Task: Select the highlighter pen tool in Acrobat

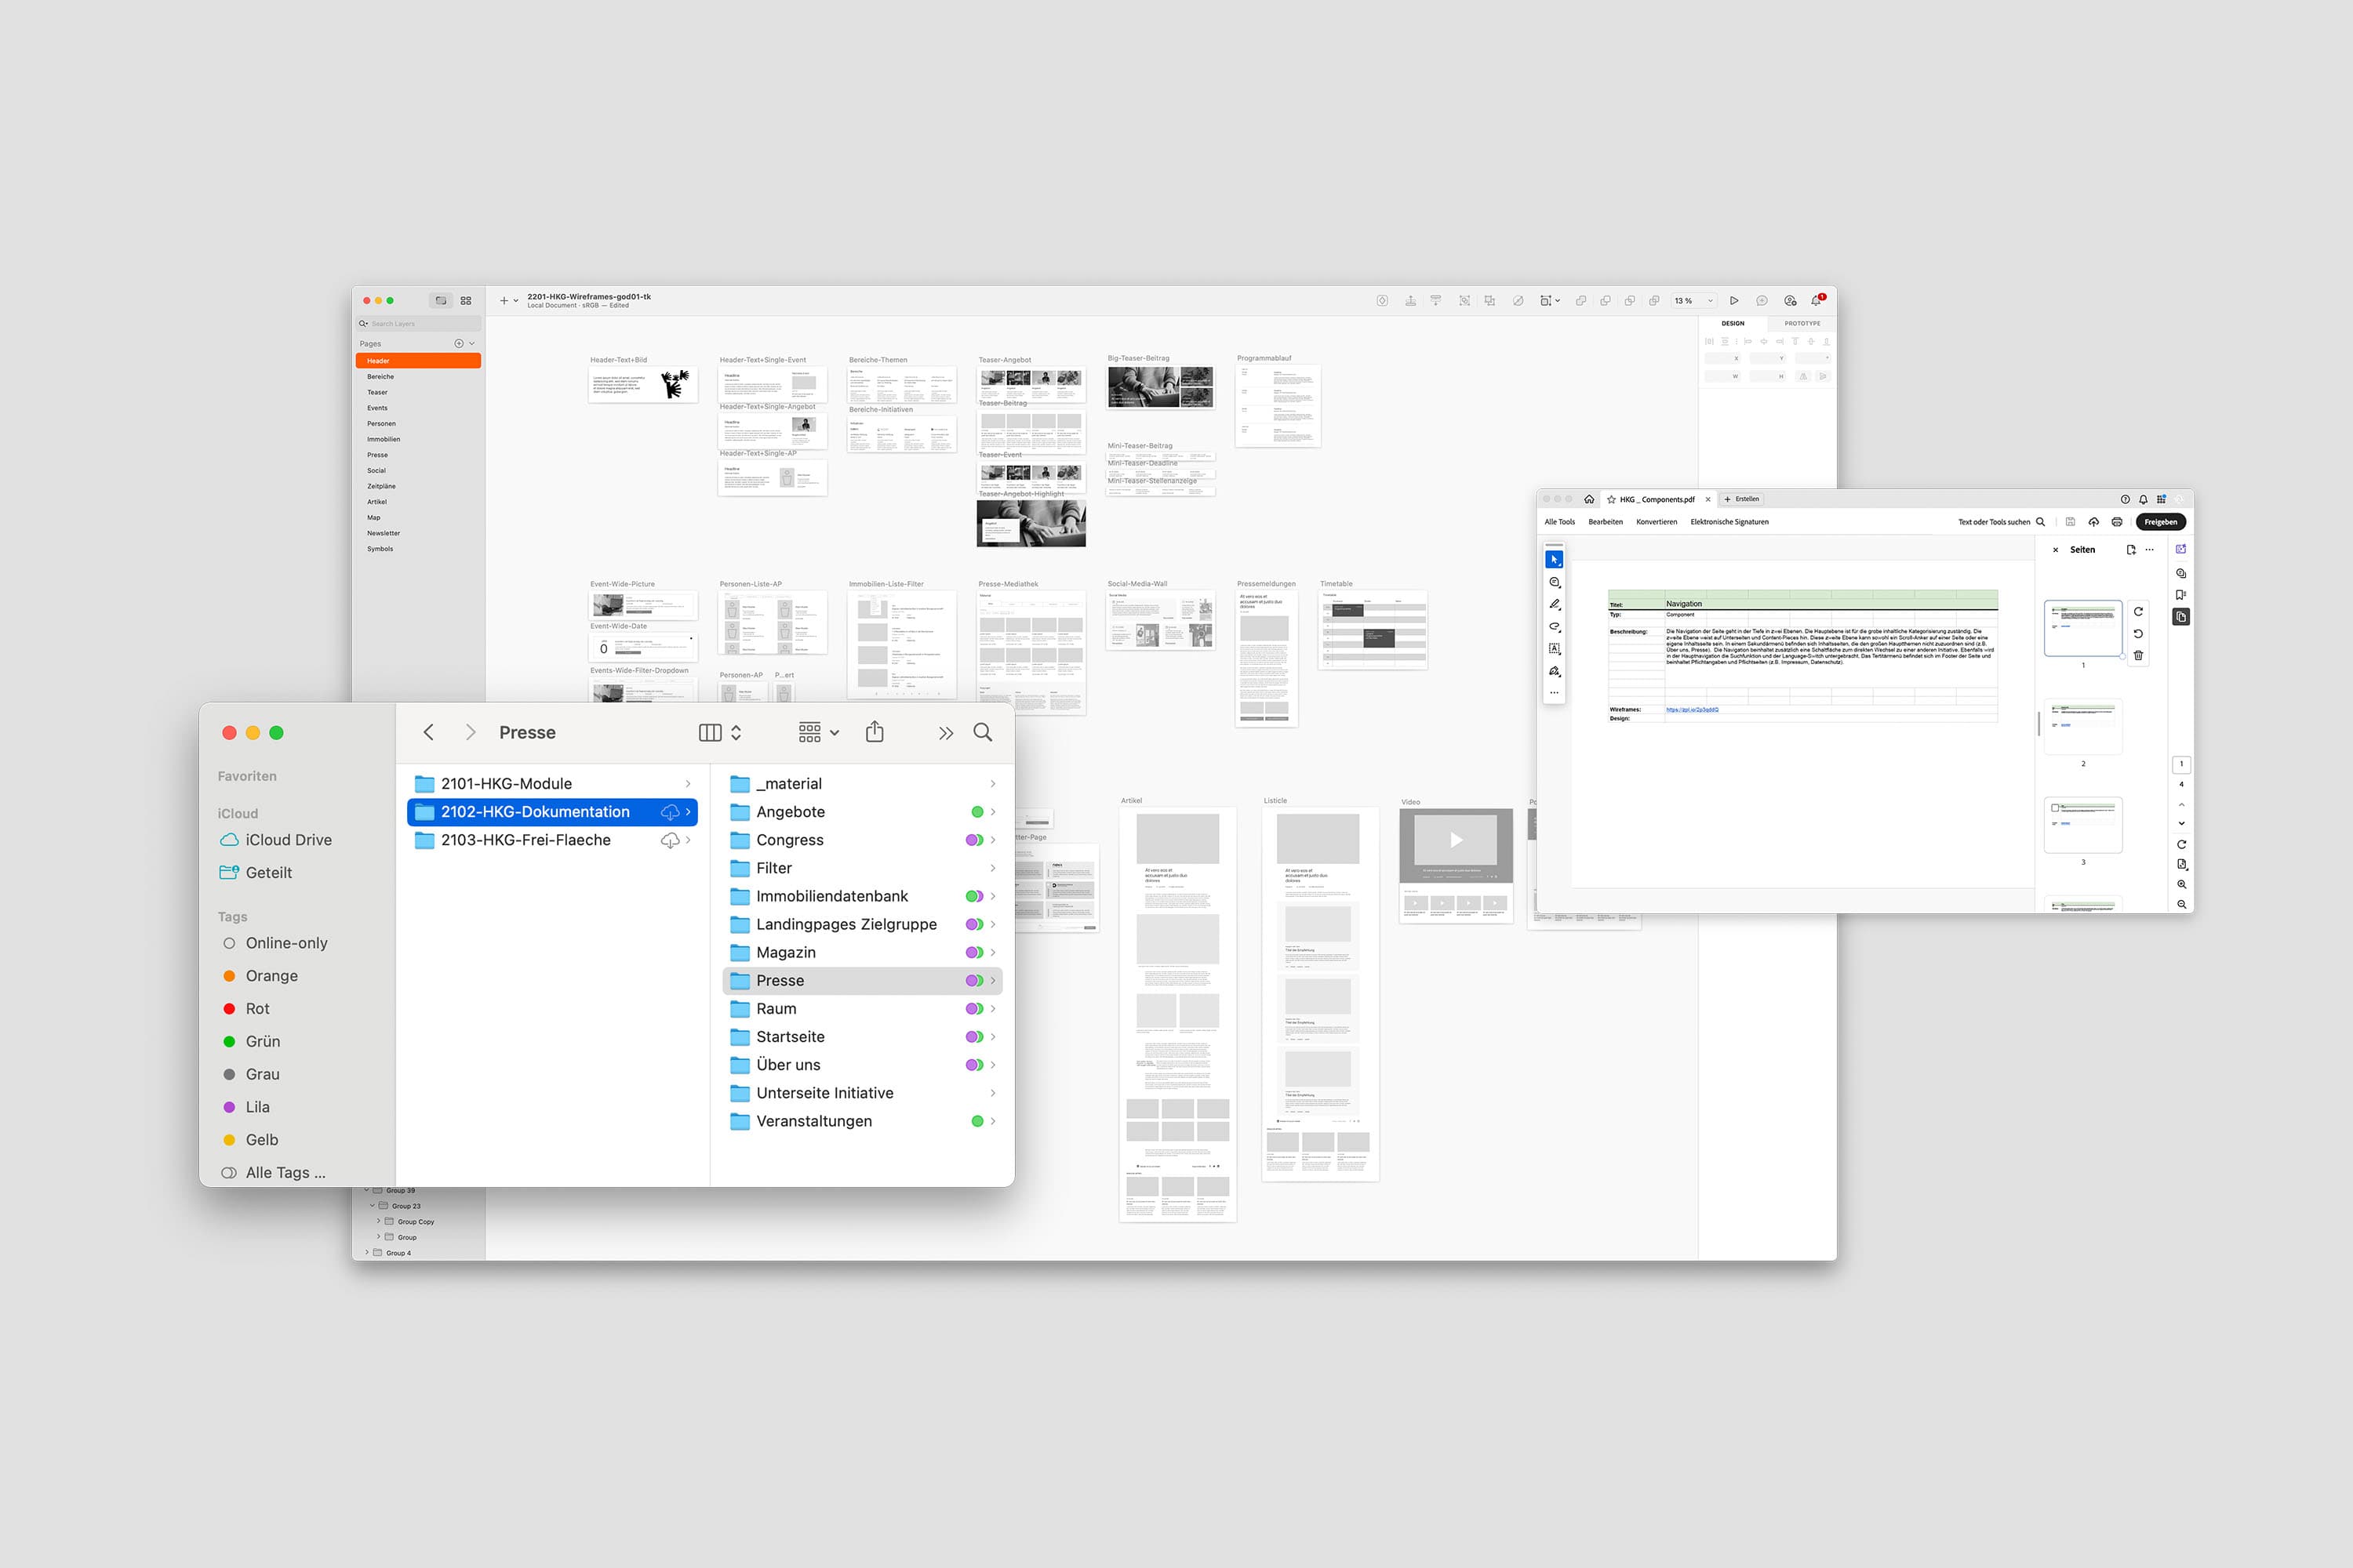Action: pyautogui.click(x=1554, y=604)
